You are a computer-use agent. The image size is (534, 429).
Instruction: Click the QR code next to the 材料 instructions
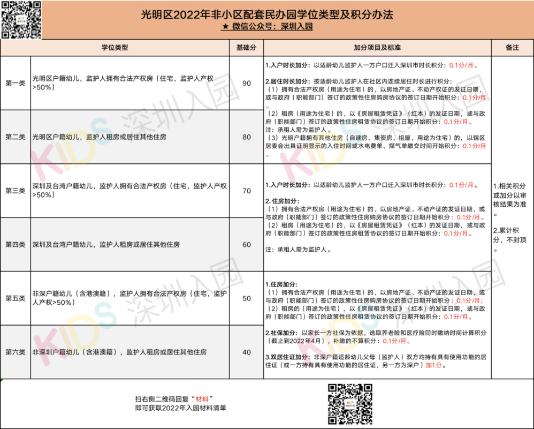(x=350, y=404)
